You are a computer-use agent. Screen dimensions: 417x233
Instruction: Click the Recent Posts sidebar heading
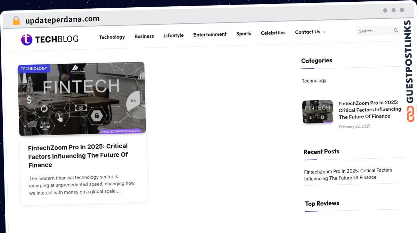tap(321, 152)
